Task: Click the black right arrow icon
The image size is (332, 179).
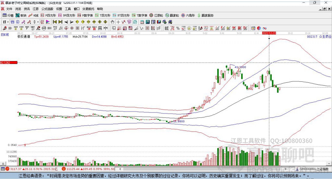Action: (72, 22)
